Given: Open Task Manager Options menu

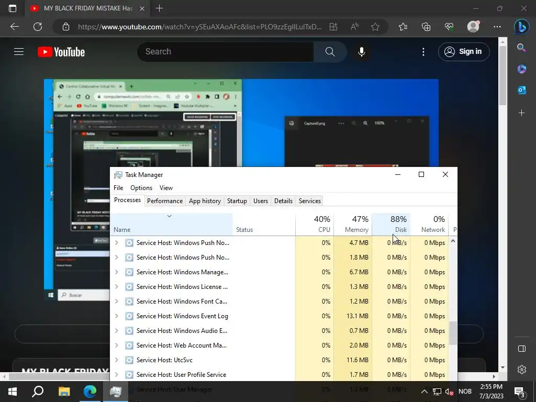Looking at the screenshot, I should (141, 188).
